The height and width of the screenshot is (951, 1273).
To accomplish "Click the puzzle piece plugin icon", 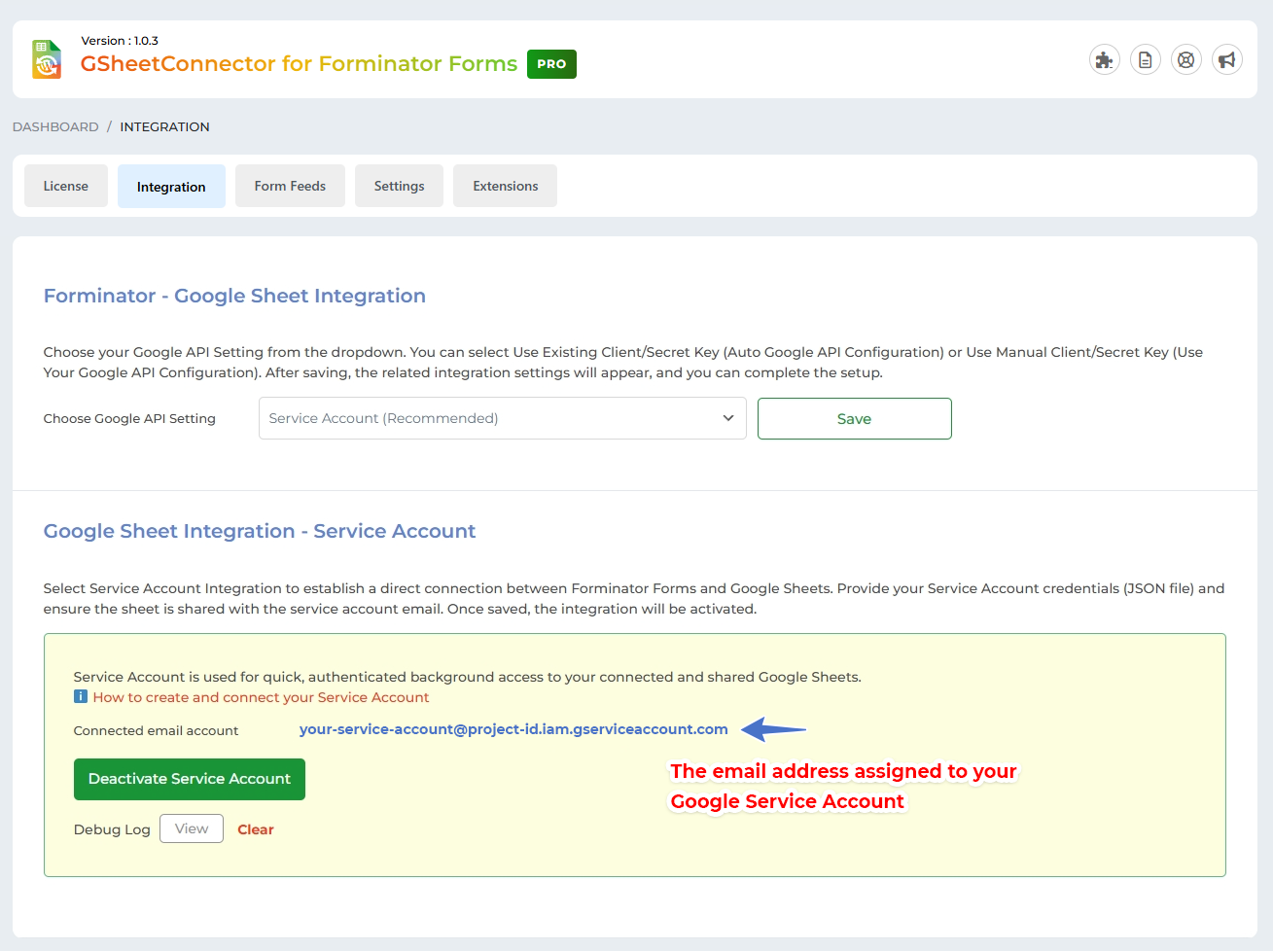I will pos(1104,60).
